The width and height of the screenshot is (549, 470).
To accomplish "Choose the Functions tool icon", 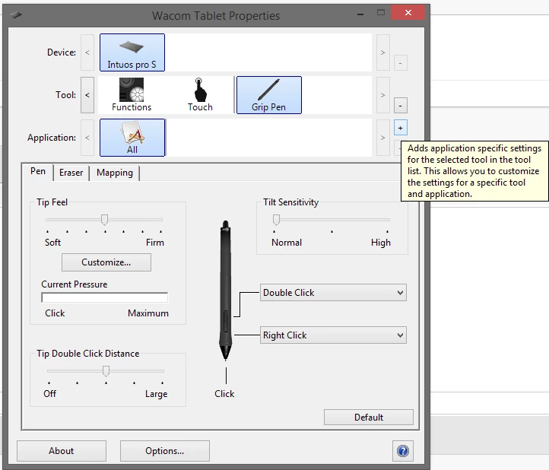I will (x=132, y=94).
